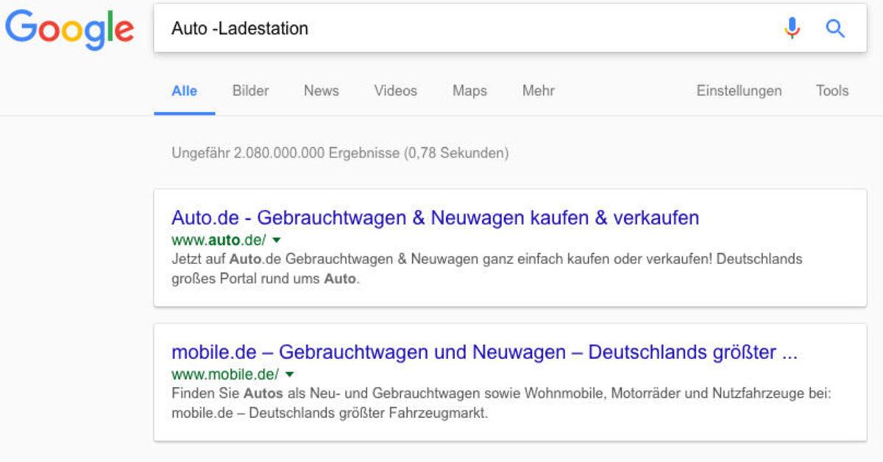
Task: Click the snippet 'Finden Sie Autos als Neu-'
Action: click(x=501, y=403)
